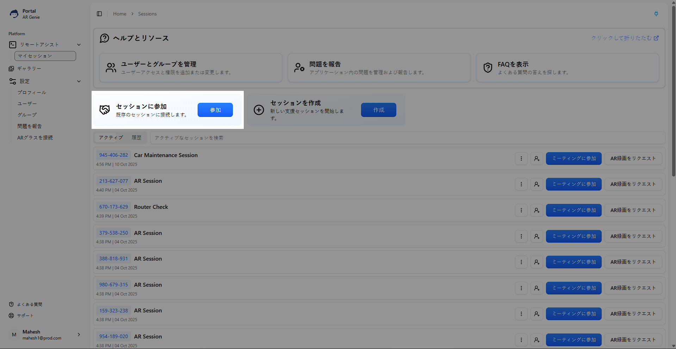Click add-user icon for session 388-818-931
The image size is (676, 349).
click(537, 262)
